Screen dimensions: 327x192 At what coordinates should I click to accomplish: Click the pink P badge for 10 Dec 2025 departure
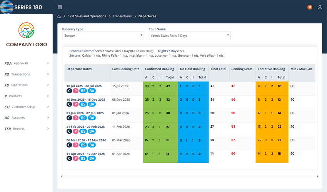[75, 104]
